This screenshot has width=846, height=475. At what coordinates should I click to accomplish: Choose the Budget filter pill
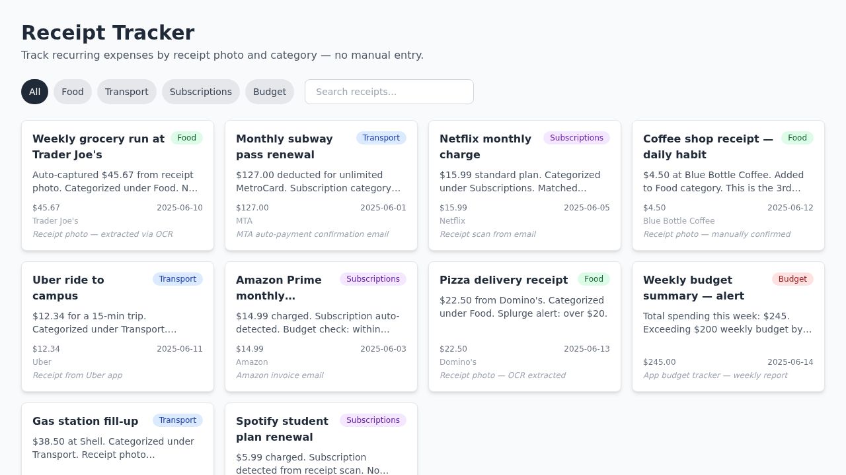coord(270,92)
